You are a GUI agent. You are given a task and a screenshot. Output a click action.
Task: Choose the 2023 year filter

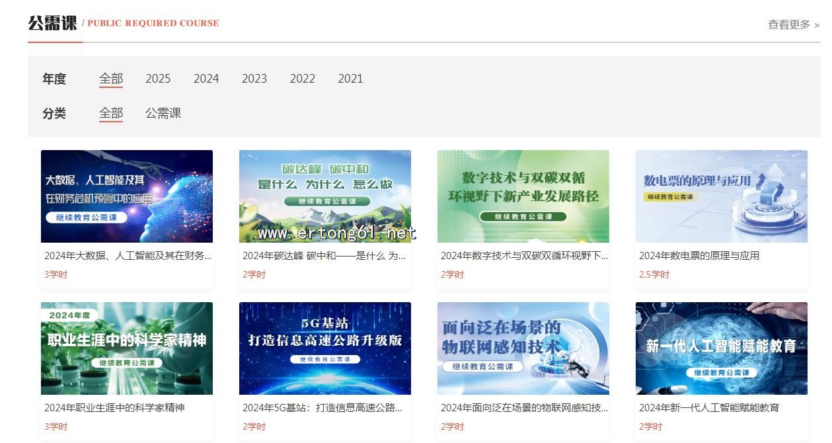click(x=254, y=79)
